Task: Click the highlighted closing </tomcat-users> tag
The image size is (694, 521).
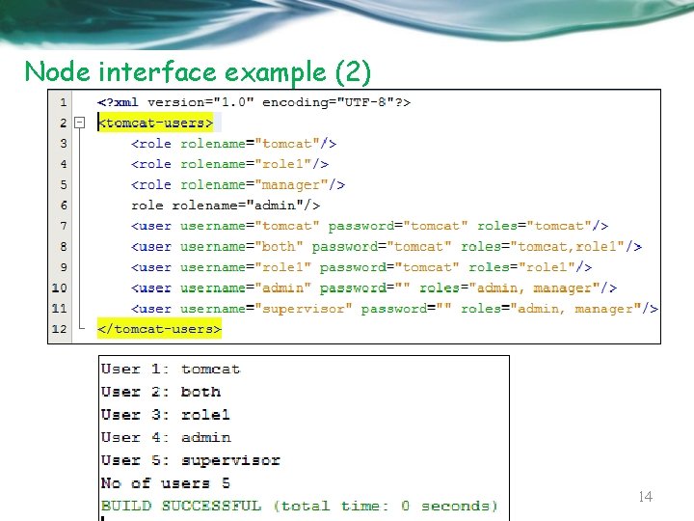Action: [159, 329]
